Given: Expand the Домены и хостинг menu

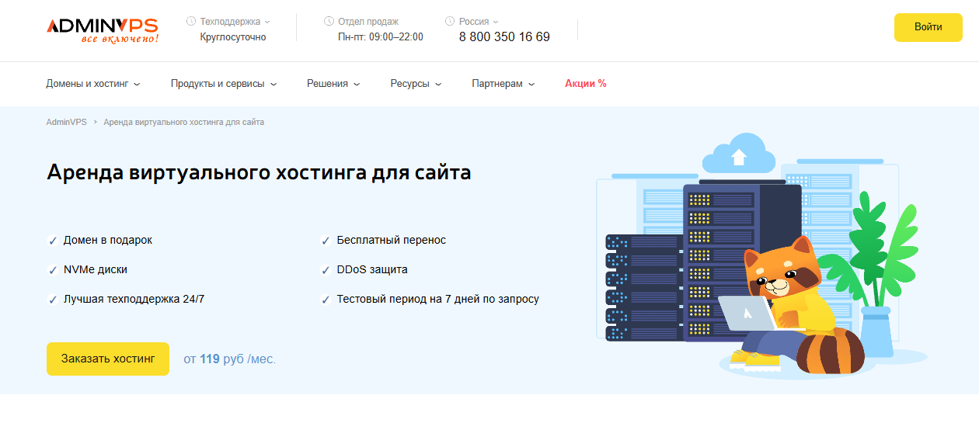Looking at the screenshot, I should pyautogui.click(x=92, y=84).
